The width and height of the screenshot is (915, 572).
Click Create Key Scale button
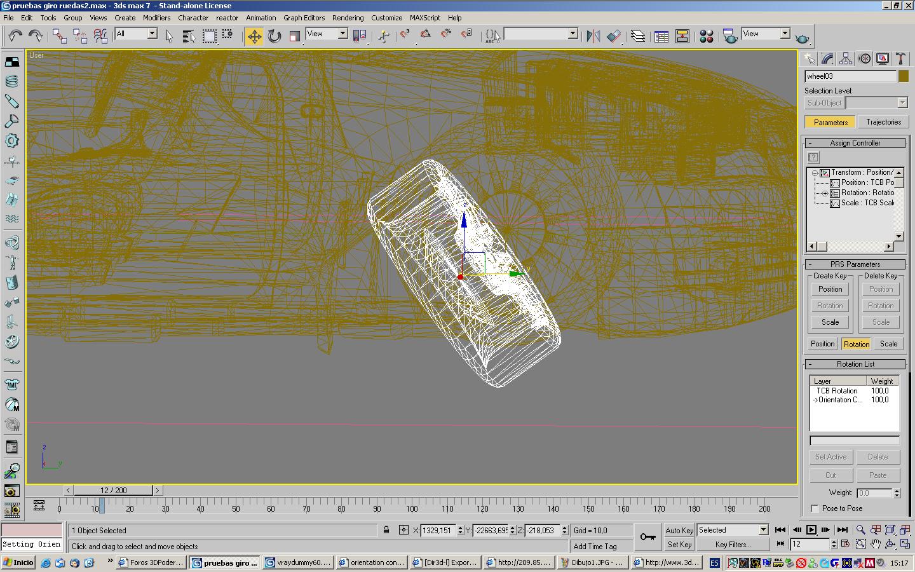point(830,322)
